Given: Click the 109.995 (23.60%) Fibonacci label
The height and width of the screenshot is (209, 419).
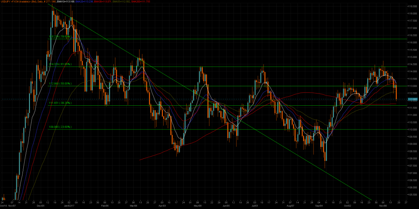Looking at the screenshot, I should [x=60, y=127].
